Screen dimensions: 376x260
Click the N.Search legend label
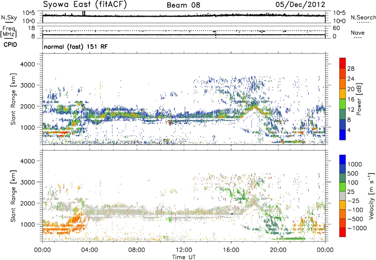(x=363, y=17)
